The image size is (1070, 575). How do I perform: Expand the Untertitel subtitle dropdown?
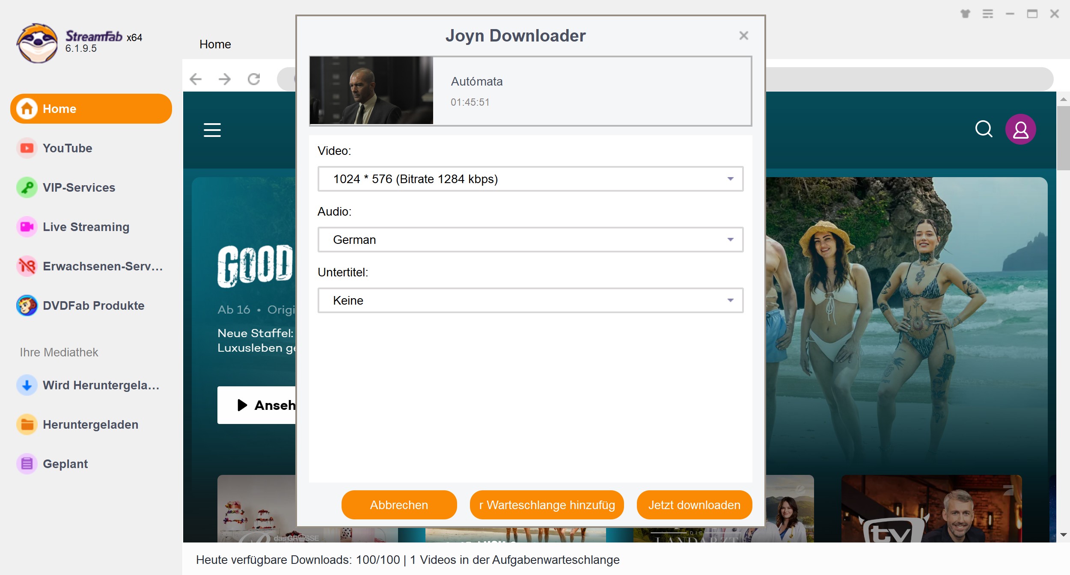[x=730, y=300]
